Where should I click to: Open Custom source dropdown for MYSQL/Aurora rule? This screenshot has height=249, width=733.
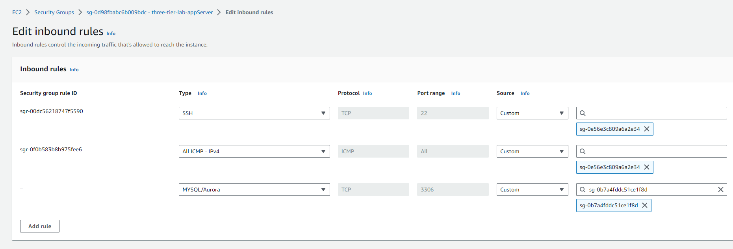click(x=532, y=190)
